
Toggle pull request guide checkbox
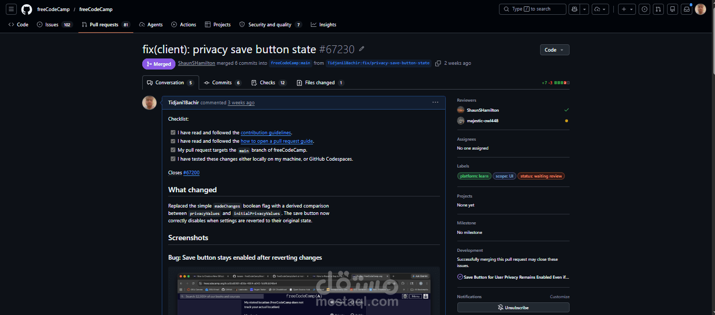(x=173, y=141)
